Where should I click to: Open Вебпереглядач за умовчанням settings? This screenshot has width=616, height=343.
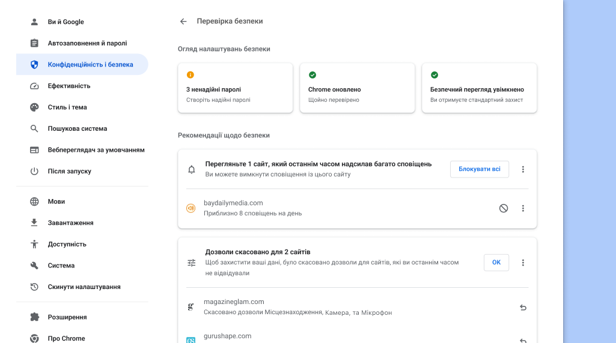pos(82,150)
